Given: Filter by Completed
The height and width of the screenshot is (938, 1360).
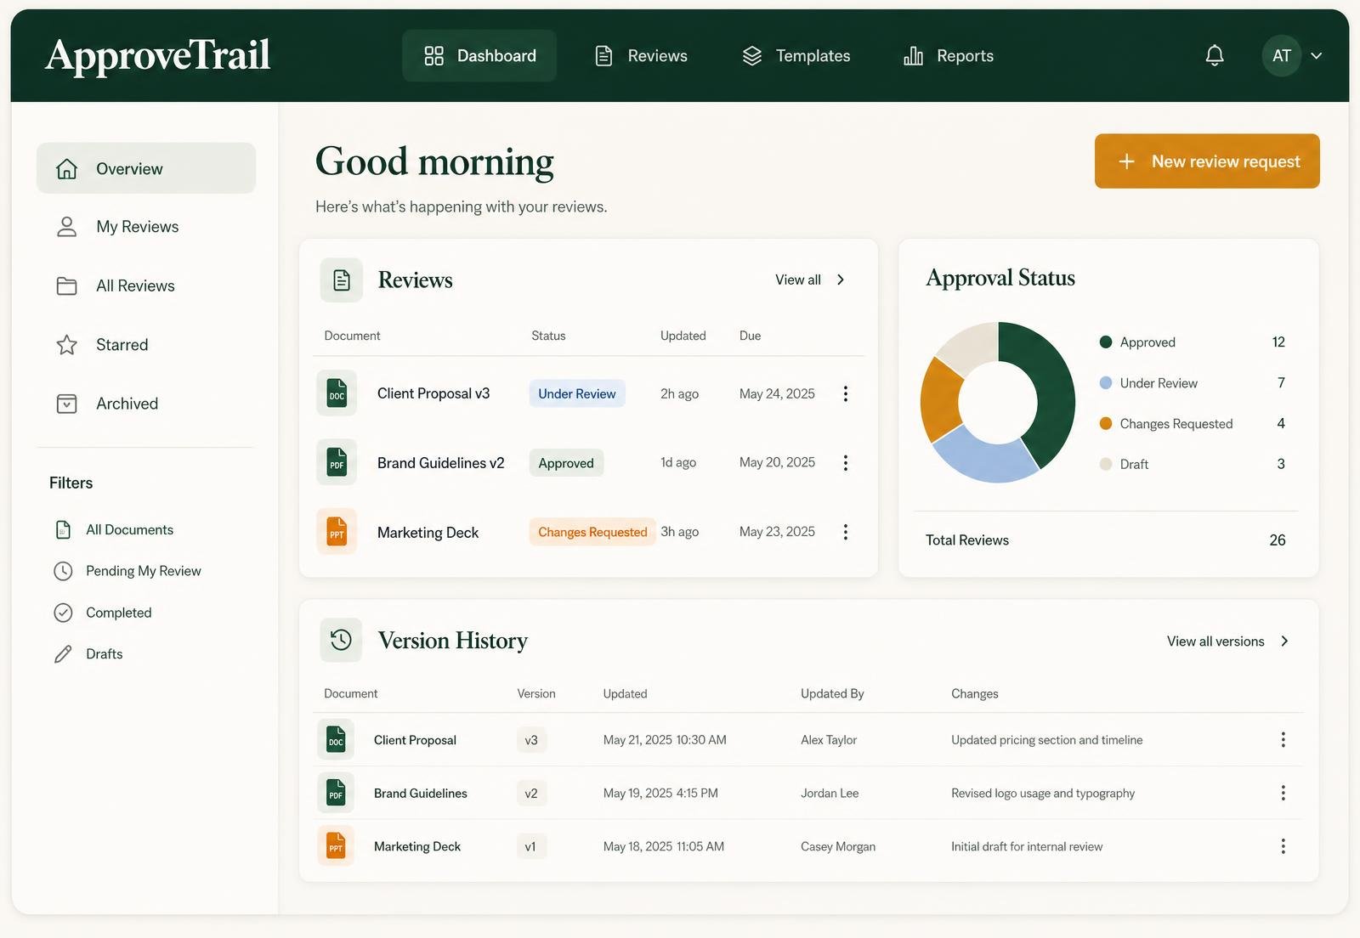Looking at the screenshot, I should click(x=103, y=613).
